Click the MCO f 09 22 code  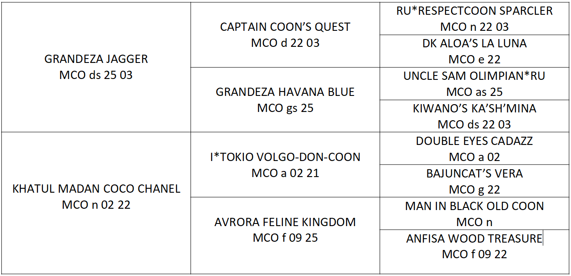point(475,254)
